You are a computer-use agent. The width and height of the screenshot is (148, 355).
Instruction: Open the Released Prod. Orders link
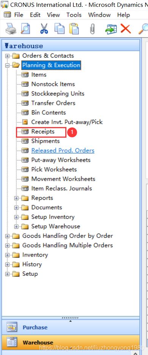pyautogui.click(x=63, y=151)
